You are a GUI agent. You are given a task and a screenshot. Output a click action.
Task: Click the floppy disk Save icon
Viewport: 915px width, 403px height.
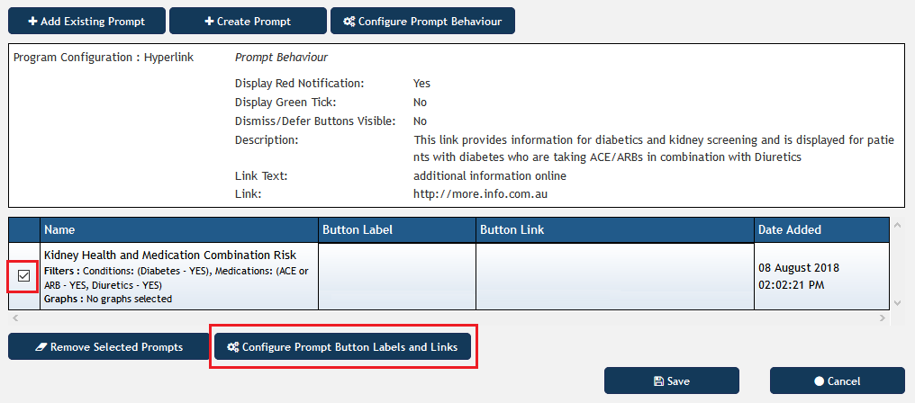click(x=659, y=381)
